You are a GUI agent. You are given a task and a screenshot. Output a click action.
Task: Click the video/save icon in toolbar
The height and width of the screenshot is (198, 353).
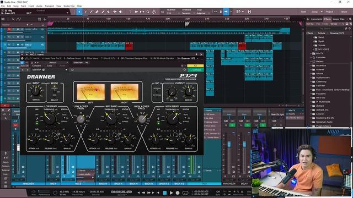(x=249, y=12)
